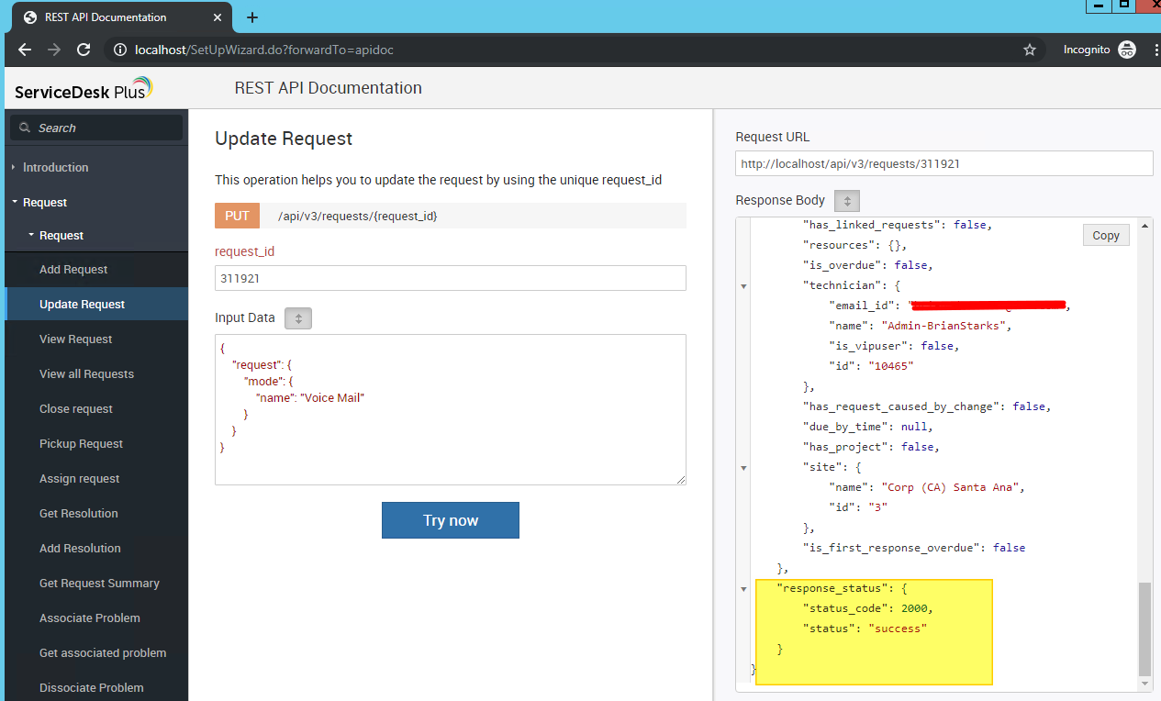The width and height of the screenshot is (1161, 701).
Task: Reload the page with refresh icon
Action: (x=84, y=50)
